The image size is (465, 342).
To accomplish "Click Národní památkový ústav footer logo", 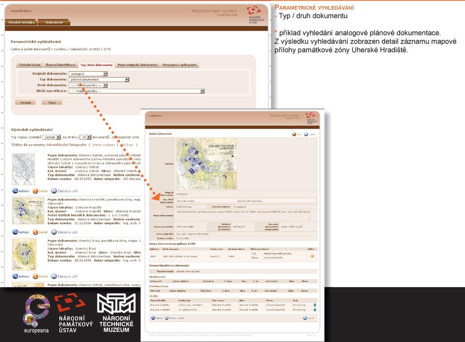I will [73, 313].
